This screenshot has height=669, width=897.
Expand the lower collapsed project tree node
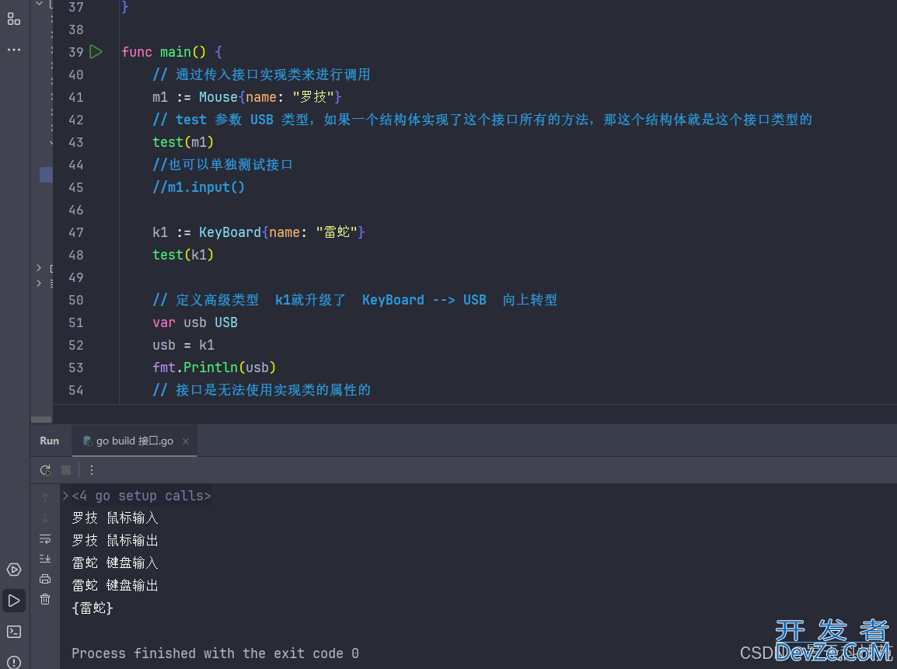point(39,283)
